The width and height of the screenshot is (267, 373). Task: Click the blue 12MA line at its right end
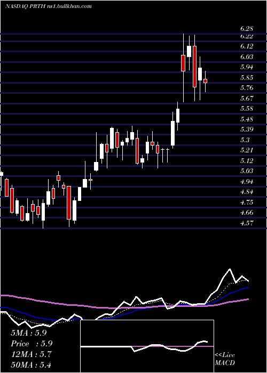(248, 288)
